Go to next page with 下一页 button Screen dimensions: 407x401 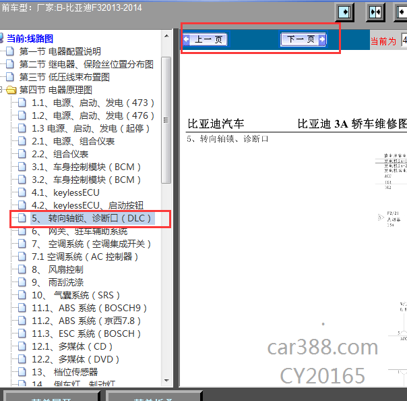tap(303, 40)
